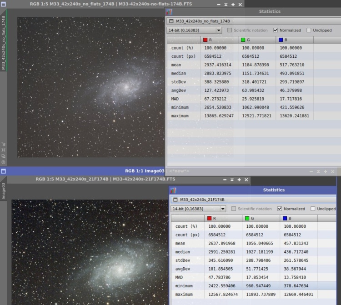Uncheck Normalized in the upper Statistics window

(x=276, y=30)
